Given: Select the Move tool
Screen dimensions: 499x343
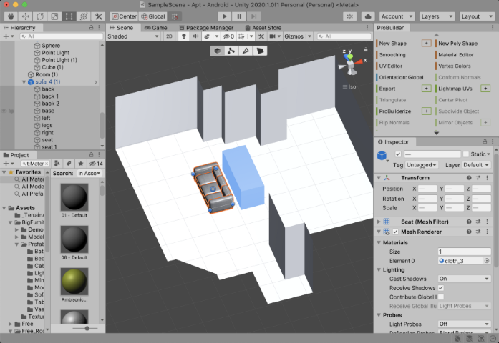Looking at the screenshot, I should pos(24,16).
